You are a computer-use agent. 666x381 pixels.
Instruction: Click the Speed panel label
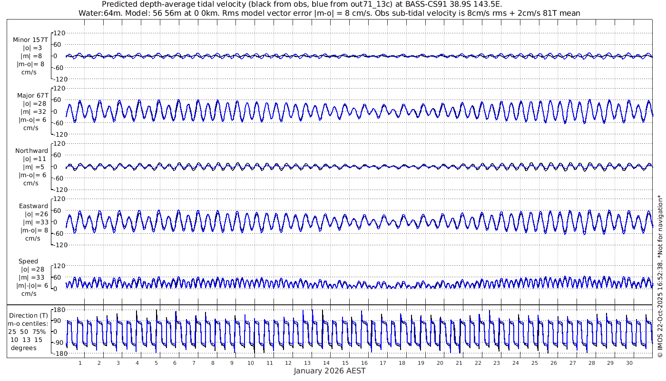point(29,261)
